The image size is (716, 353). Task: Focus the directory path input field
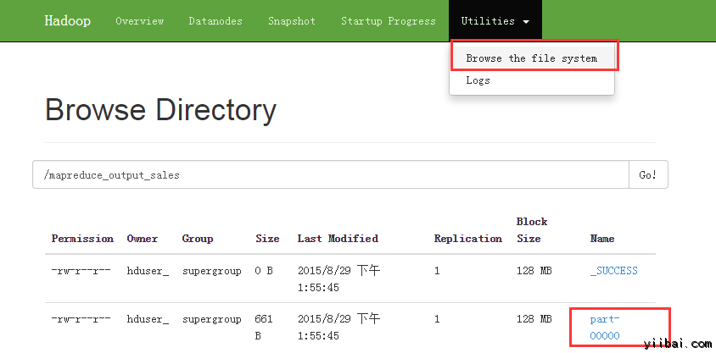330,175
